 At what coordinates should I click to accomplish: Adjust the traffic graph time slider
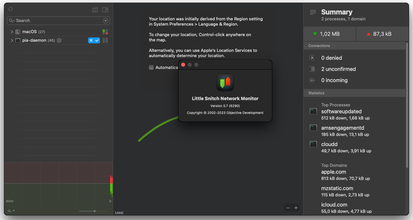pyautogui.click(x=95, y=211)
